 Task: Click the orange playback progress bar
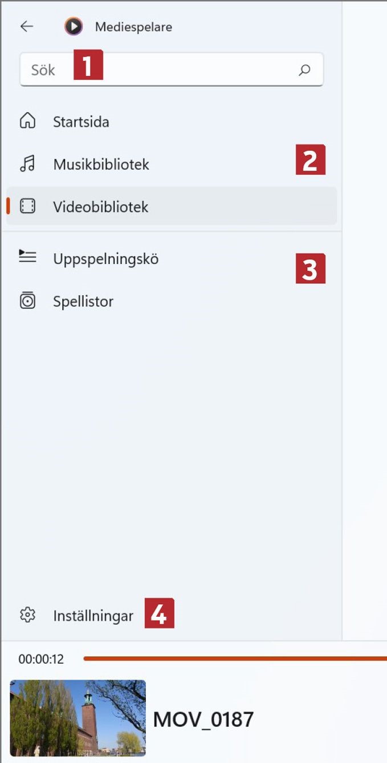[235, 658]
